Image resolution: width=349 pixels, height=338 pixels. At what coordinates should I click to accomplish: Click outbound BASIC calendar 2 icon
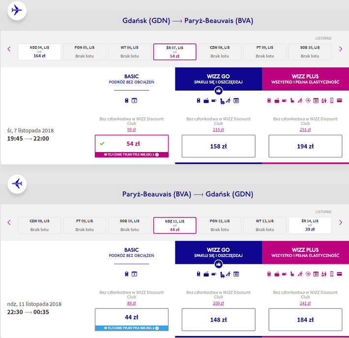click(x=134, y=100)
